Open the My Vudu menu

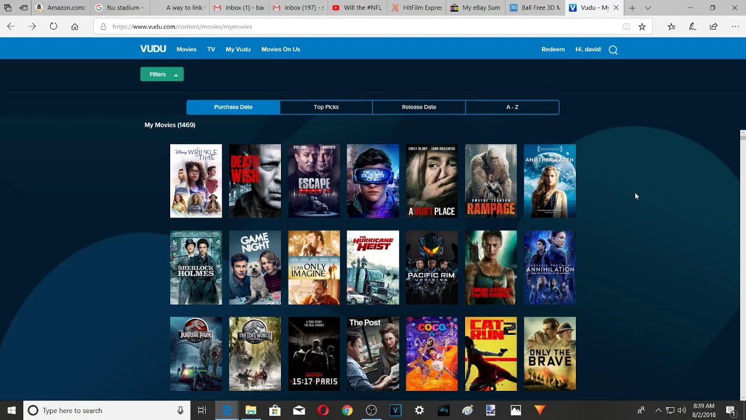tap(238, 49)
